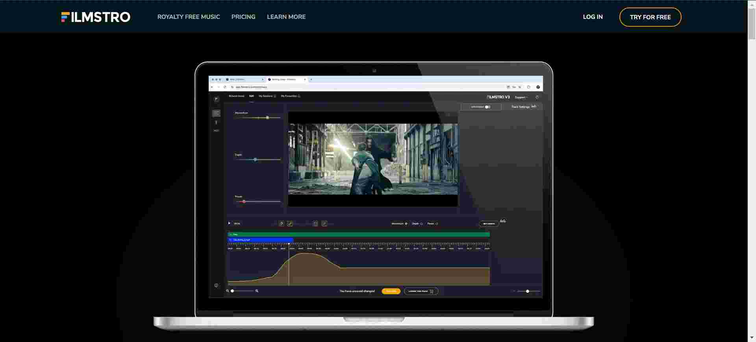Click the clock icon at sidebar bottom
Image resolution: width=756 pixels, height=342 pixels.
216,285
